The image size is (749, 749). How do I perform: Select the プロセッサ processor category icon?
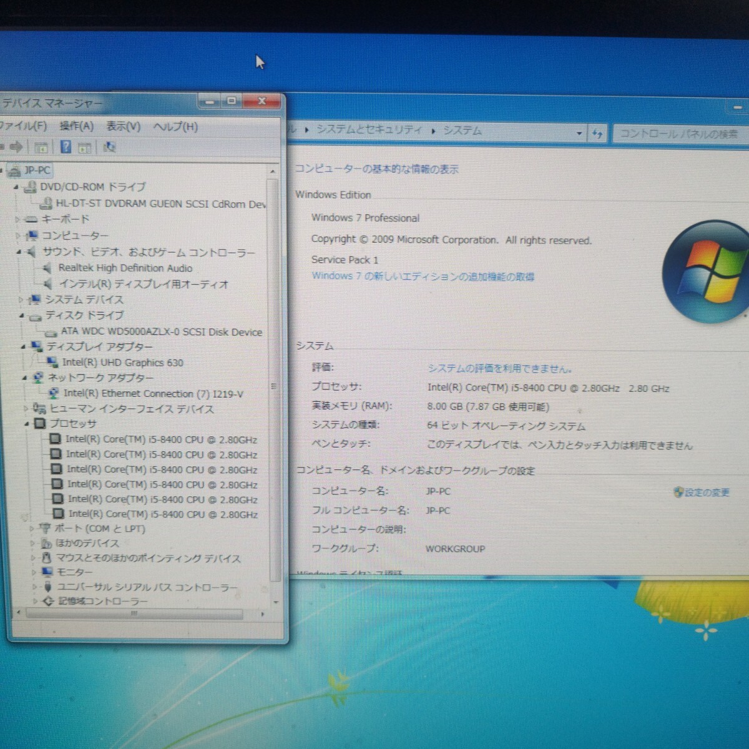[x=41, y=424]
